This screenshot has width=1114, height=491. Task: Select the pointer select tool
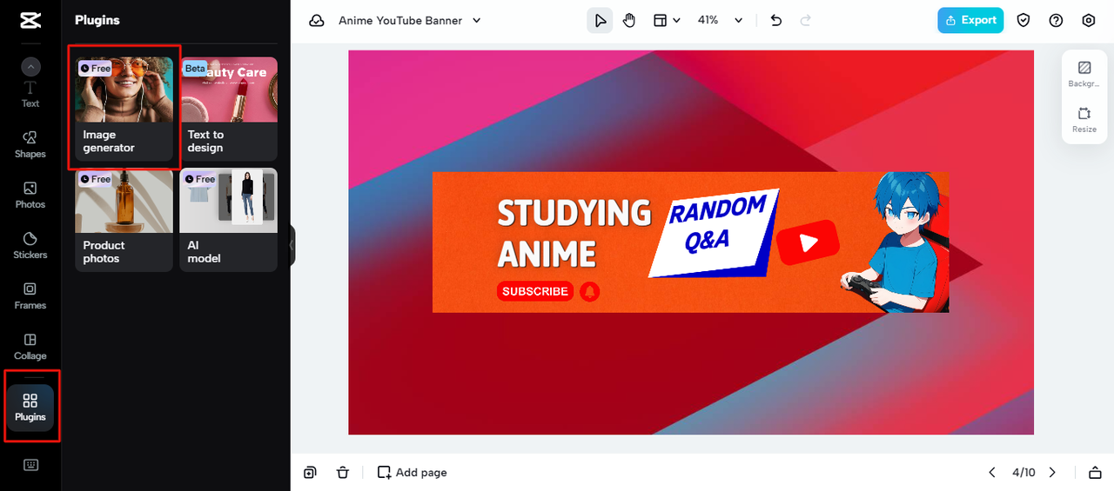click(x=600, y=20)
